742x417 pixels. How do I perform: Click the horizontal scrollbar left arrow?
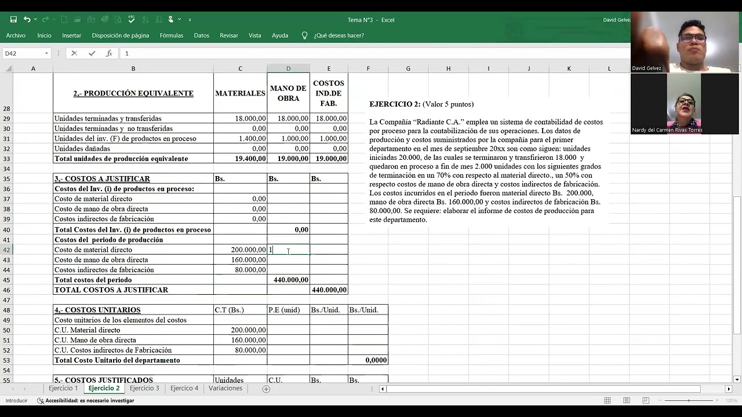pos(382,389)
